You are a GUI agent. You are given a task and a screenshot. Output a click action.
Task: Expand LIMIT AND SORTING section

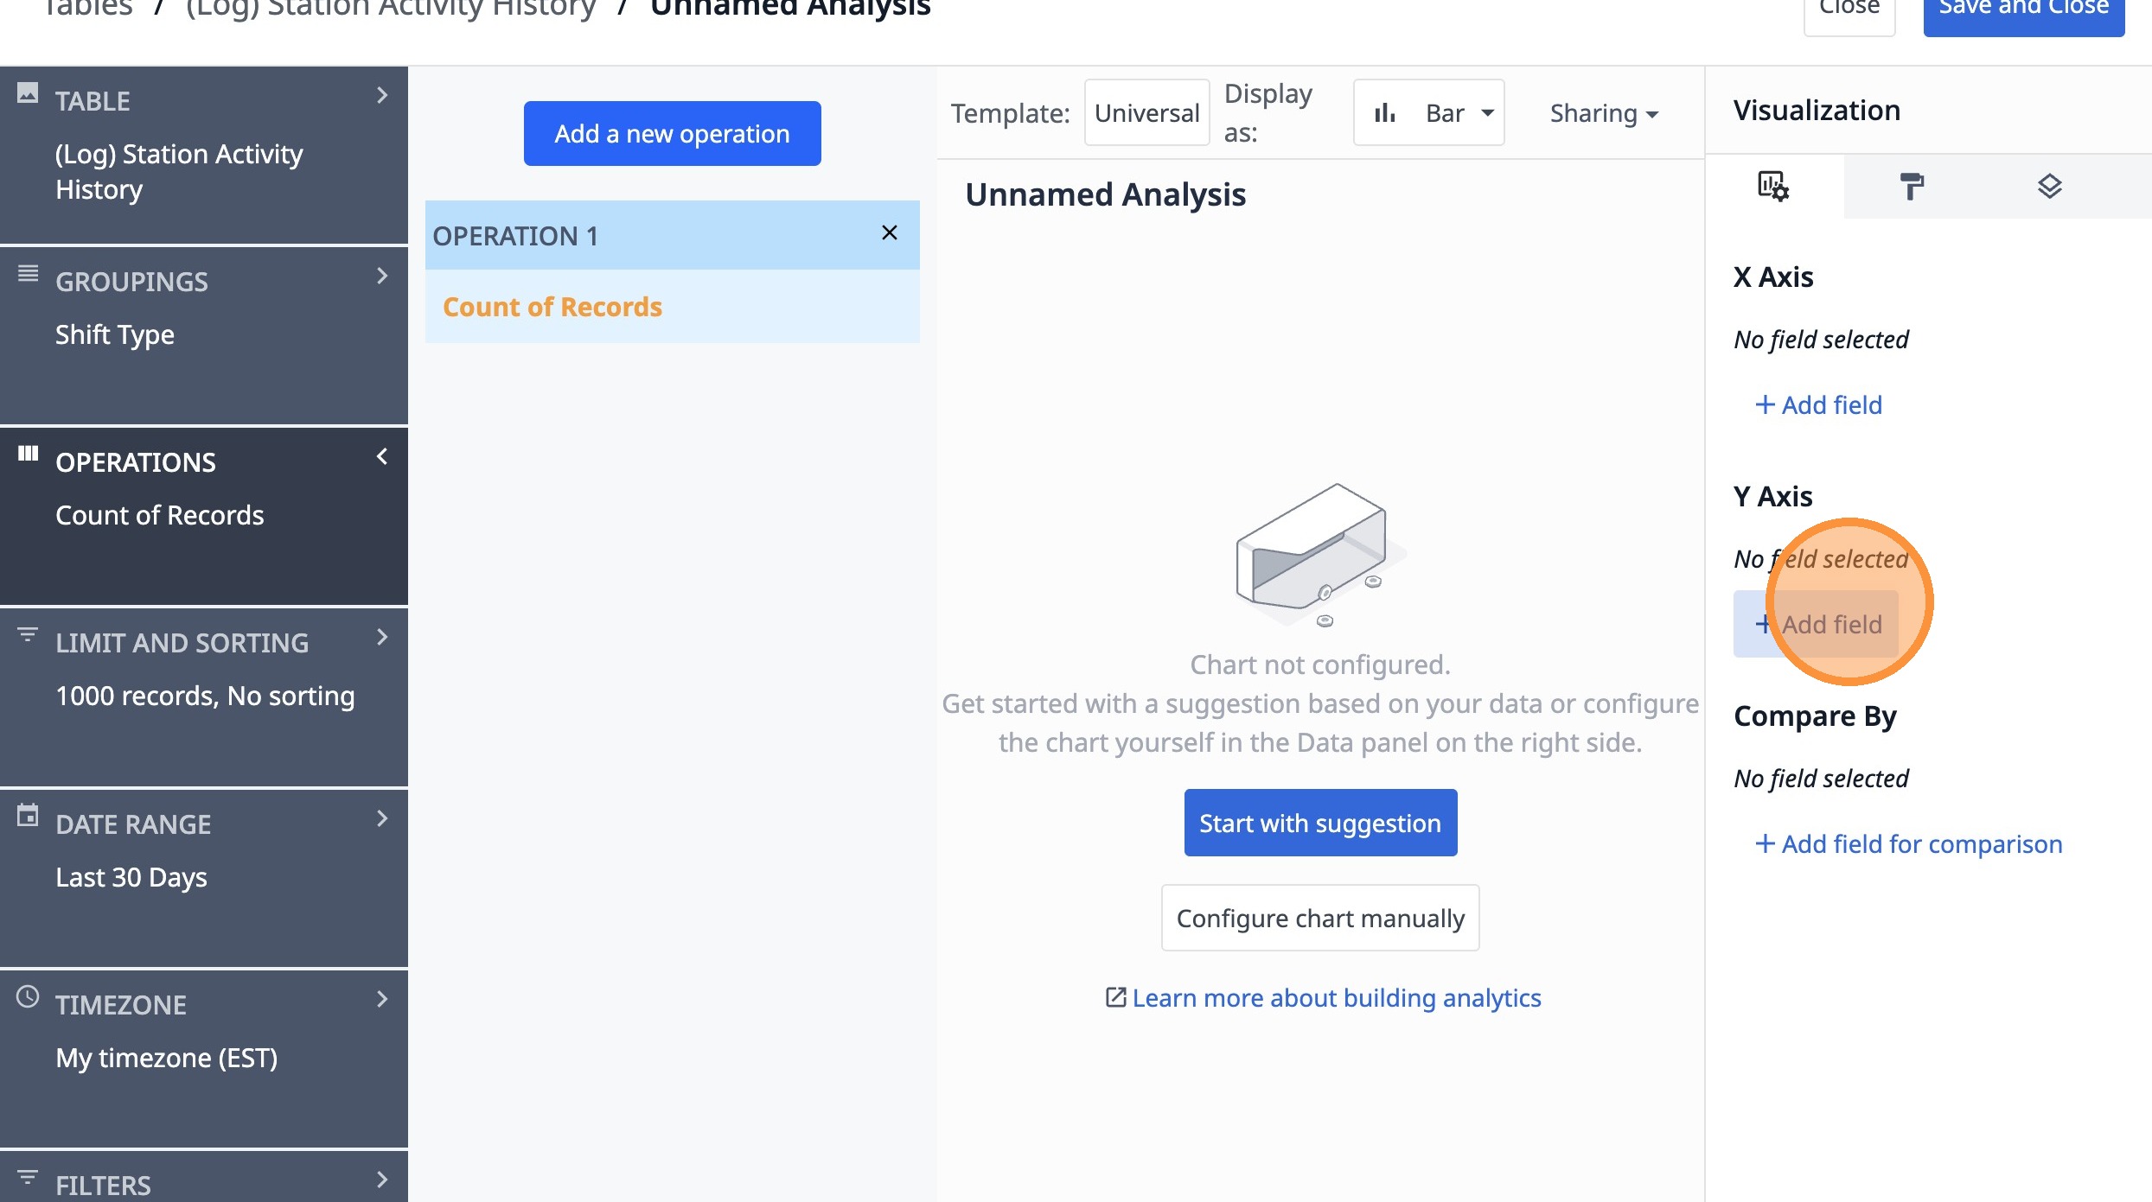tap(382, 638)
